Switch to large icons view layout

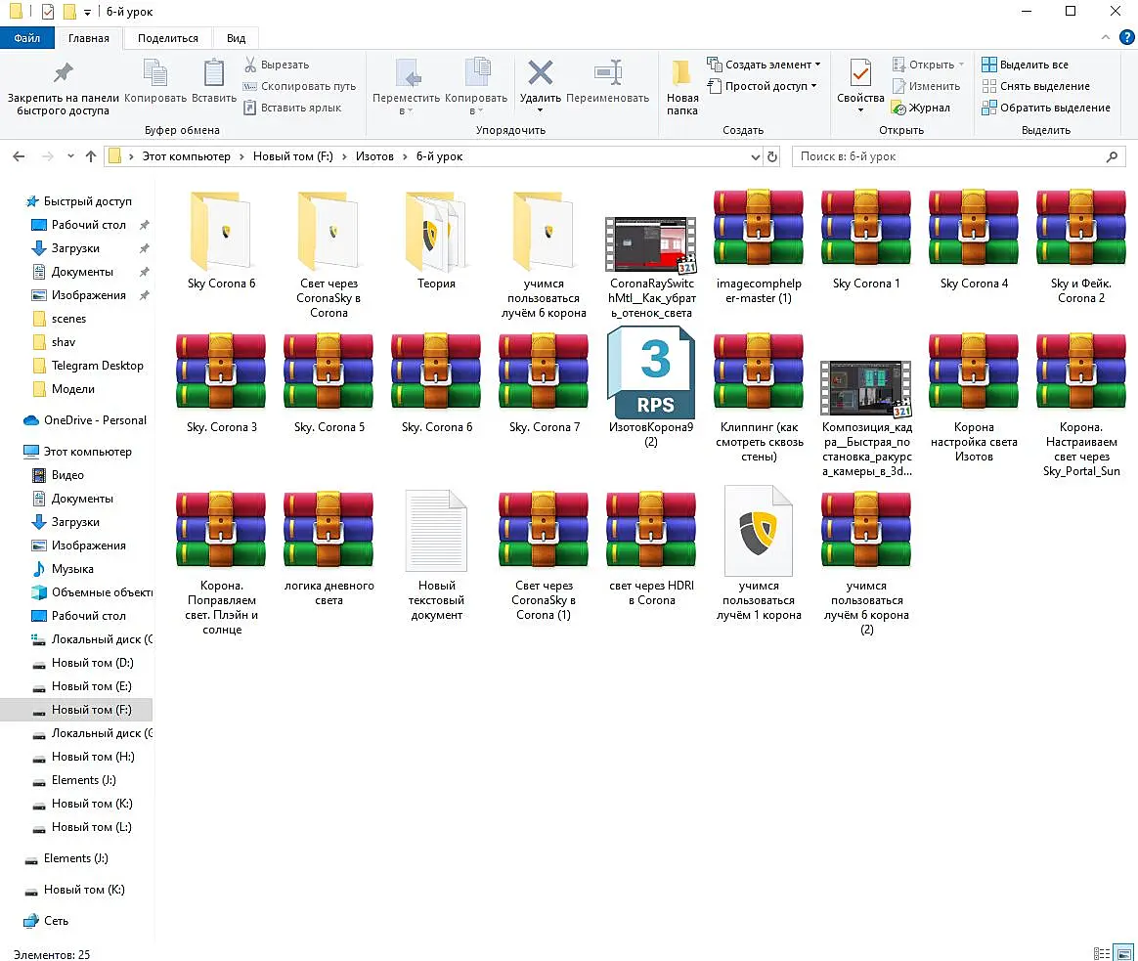tap(1124, 953)
